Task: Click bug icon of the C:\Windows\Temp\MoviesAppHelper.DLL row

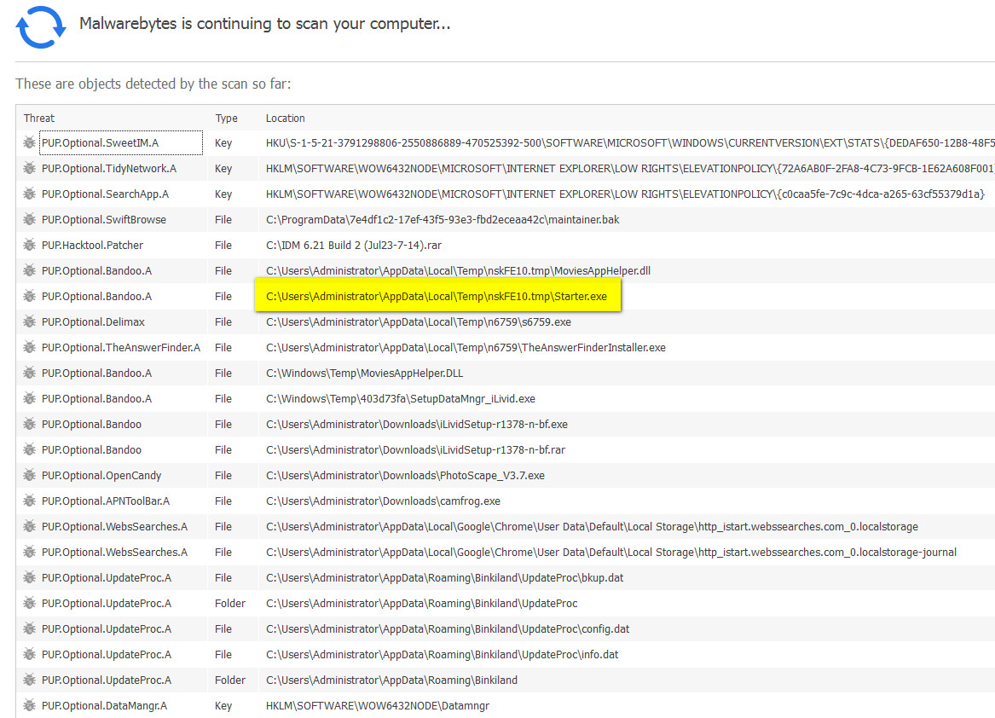Action: coord(29,373)
